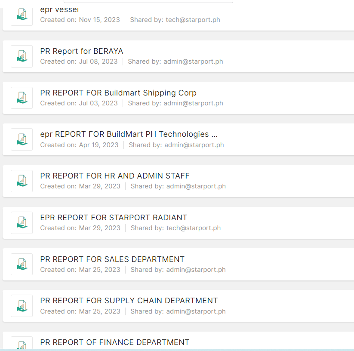
Task: Select the HR AND ADMIN STAFF report icon
Action: (22, 181)
